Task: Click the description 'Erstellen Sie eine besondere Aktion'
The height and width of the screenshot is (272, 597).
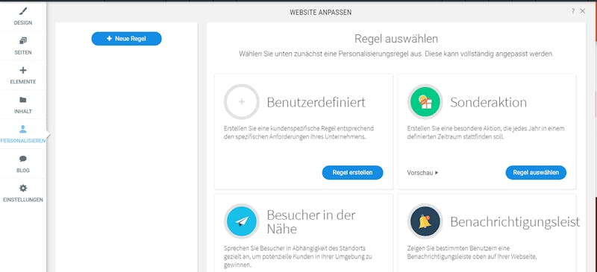Action: coord(486,133)
